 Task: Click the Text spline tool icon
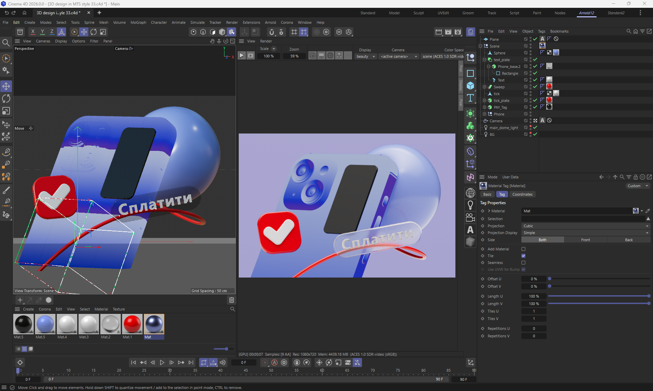click(x=470, y=98)
